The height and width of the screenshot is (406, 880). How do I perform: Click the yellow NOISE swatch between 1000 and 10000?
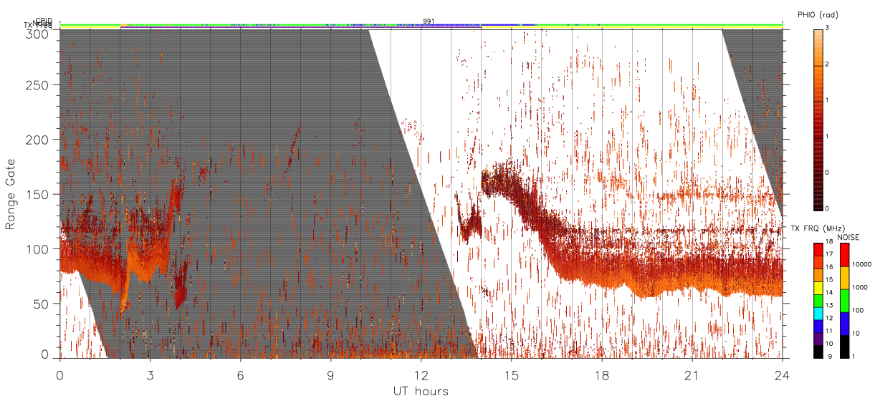[x=845, y=278]
